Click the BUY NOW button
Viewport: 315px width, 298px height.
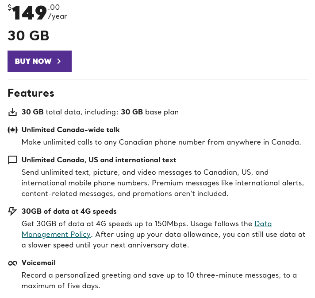(39, 61)
